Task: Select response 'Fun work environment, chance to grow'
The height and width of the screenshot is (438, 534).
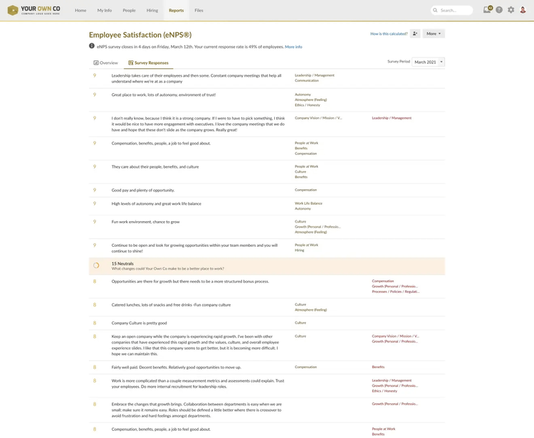Action: (x=267, y=227)
